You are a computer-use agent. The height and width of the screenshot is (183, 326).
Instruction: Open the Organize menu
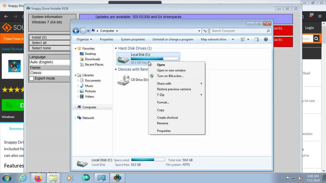pos(84,39)
